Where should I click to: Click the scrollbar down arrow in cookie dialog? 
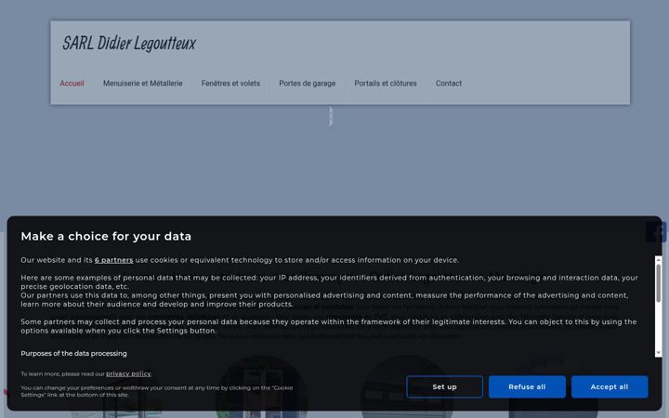click(659, 353)
